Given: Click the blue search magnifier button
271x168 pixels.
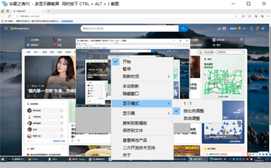Looking at the screenshot, I should pos(183,28).
